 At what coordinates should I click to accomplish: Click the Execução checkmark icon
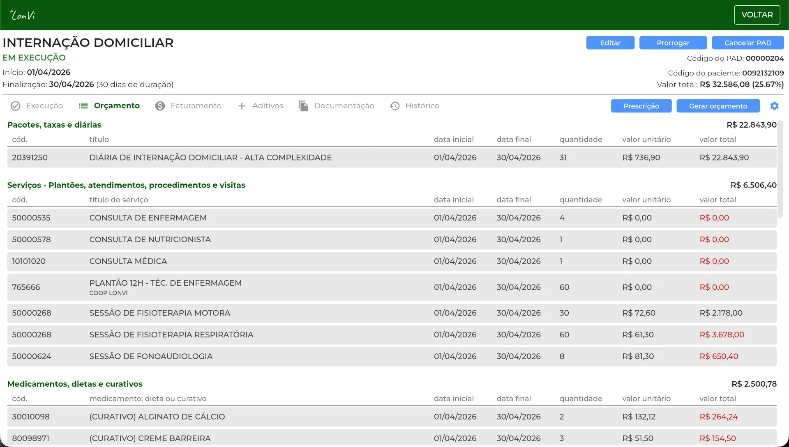(x=15, y=106)
